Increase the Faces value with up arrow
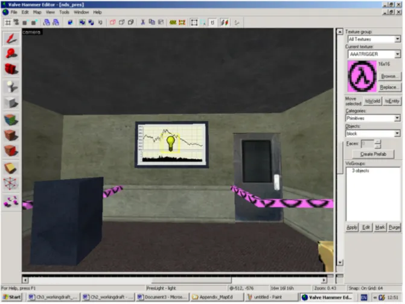This screenshot has height=304, width=405. [378, 142]
